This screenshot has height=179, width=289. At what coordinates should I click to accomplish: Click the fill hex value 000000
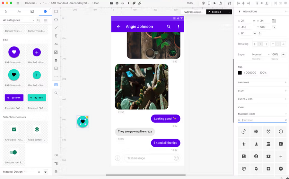coord(251,73)
